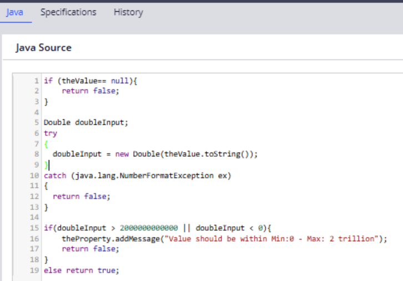Open the History tab
Image resolution: width=403 pixels, height=281 pixels.
(x=128, y=12)
